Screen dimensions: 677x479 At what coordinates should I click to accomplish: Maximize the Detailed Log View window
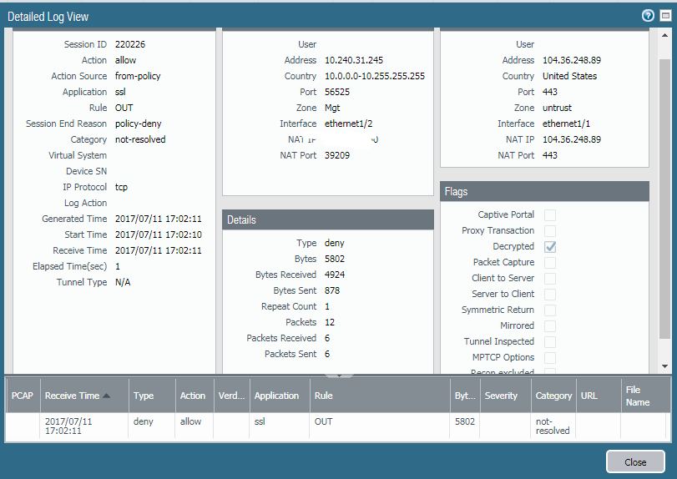point(664,16)
